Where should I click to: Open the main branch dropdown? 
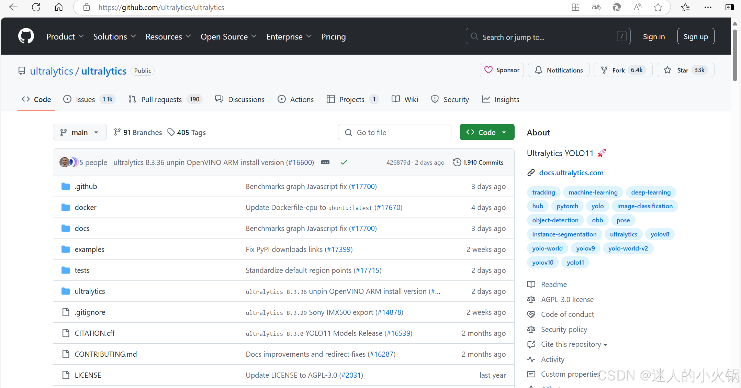(x=80, y=132)
